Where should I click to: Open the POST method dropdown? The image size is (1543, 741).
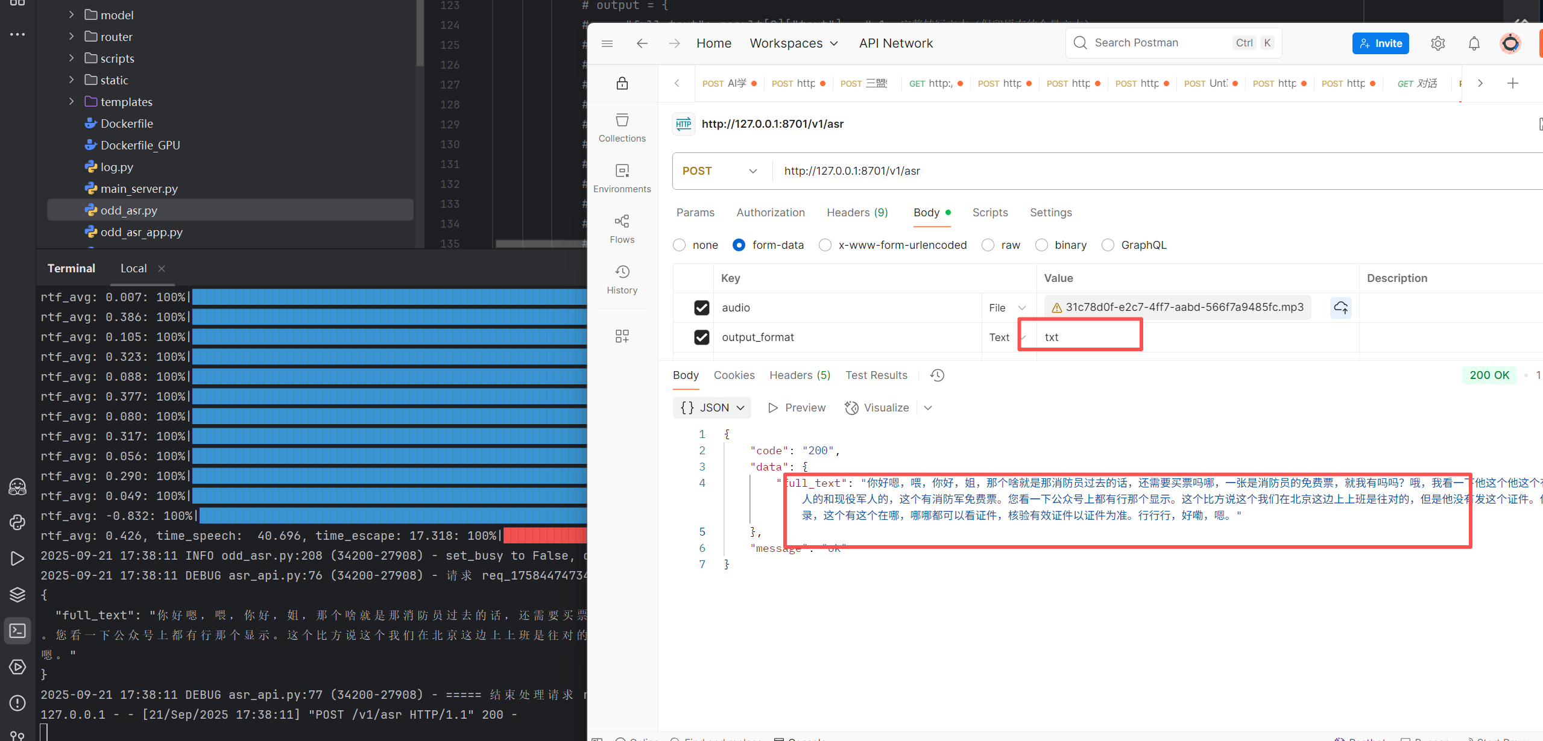point(721,171)
